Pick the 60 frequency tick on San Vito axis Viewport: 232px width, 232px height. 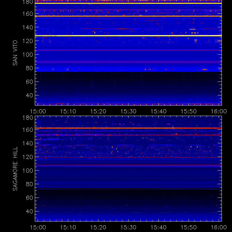(x=30, y=82)
